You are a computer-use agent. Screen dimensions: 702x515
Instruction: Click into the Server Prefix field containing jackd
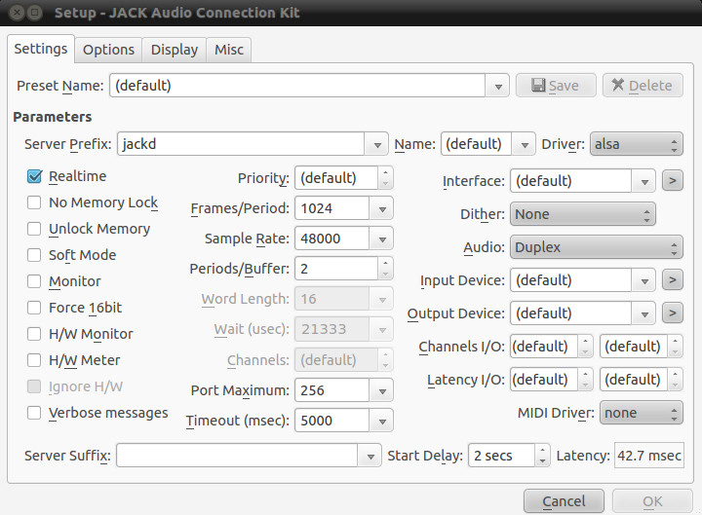point(242,144)
